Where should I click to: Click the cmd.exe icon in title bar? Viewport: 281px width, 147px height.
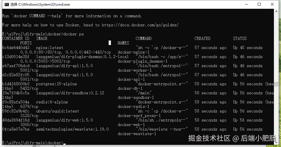[6, 5]
